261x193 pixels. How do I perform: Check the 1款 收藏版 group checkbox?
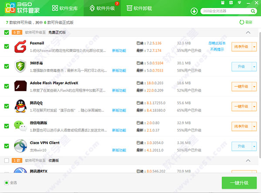pyautogui.click(x=7, y=160)
